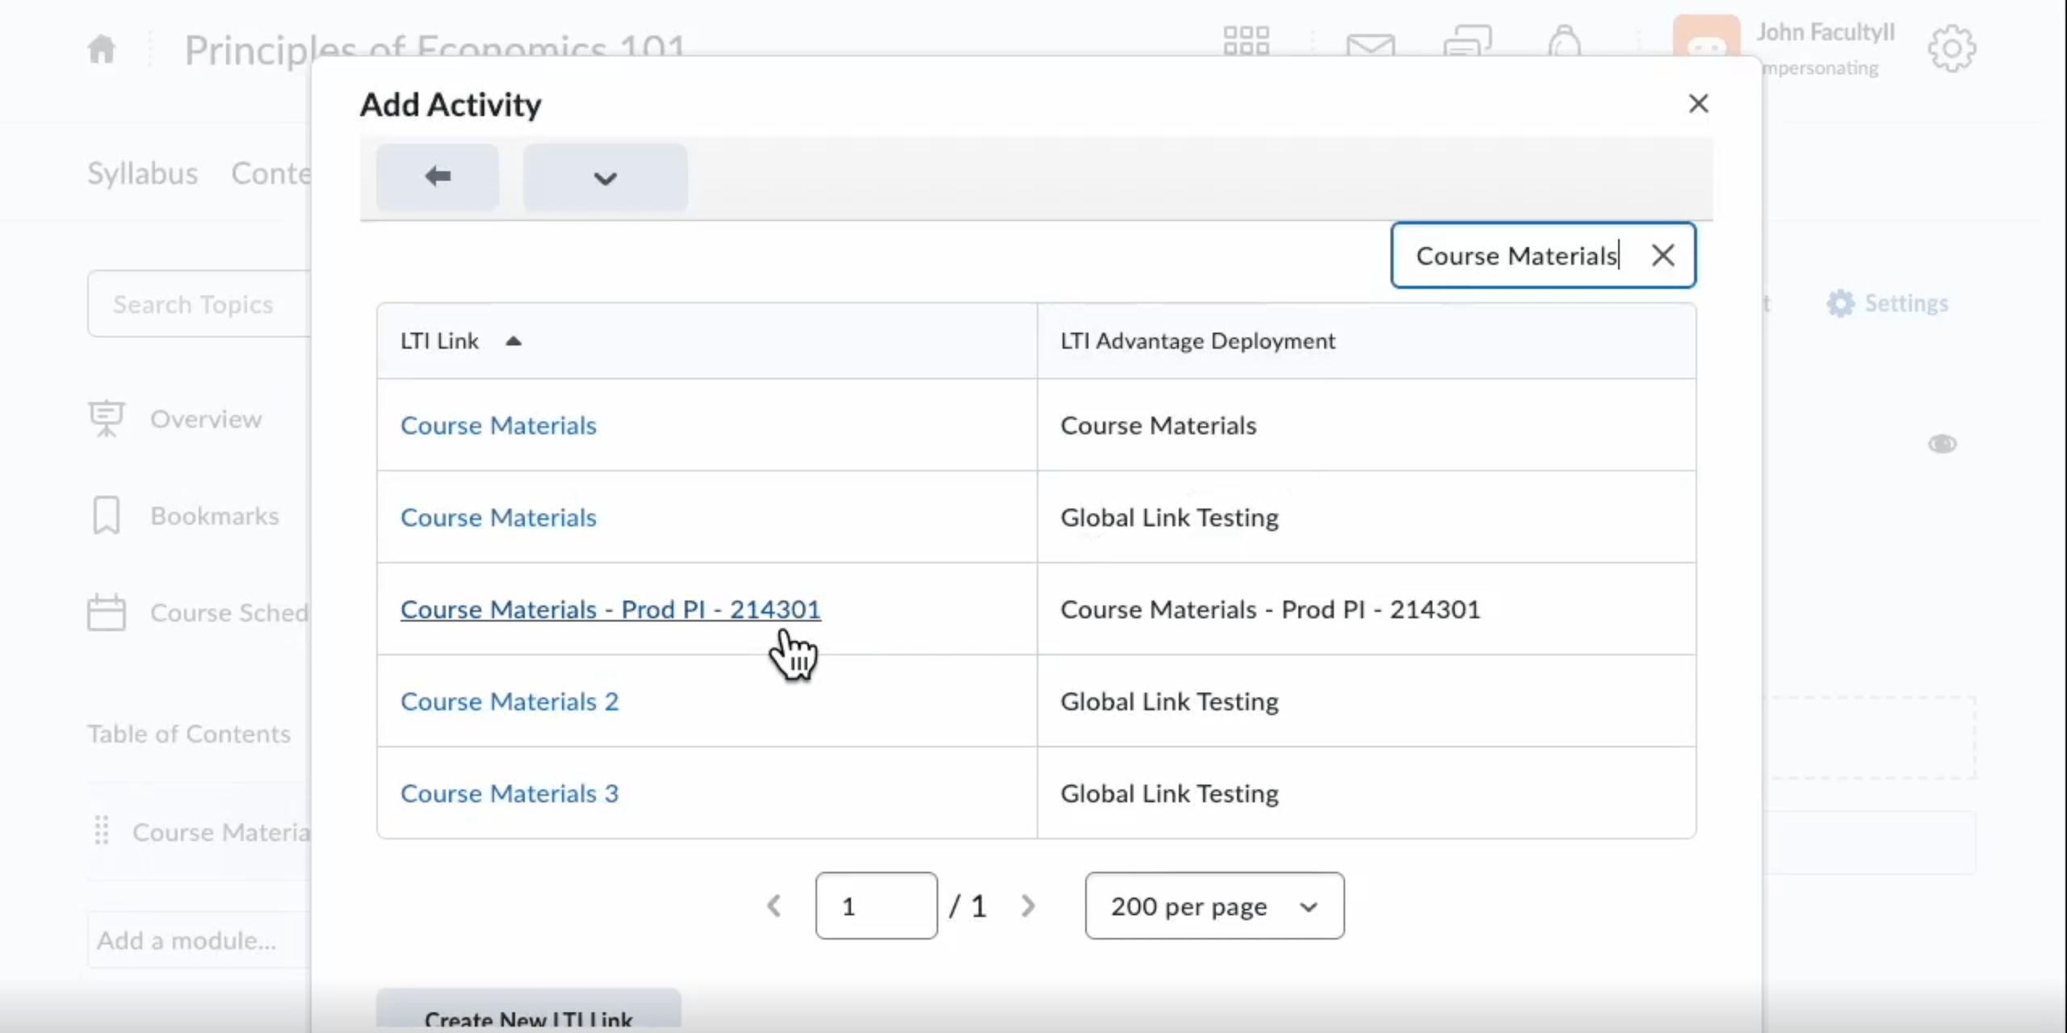
Task: Click the Overview presentation icon
Action: (106, 419)
